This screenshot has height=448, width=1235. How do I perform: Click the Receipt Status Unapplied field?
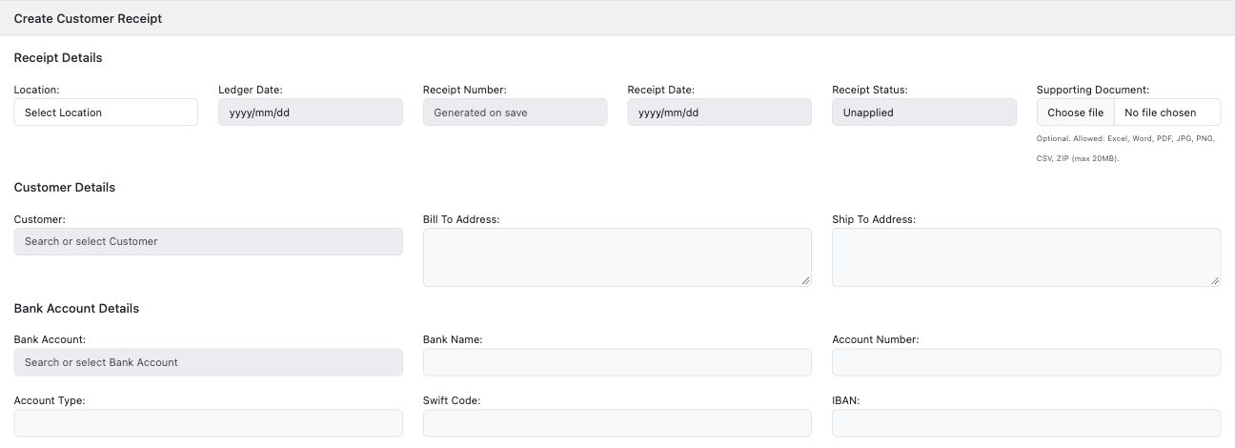pos(924,112)
